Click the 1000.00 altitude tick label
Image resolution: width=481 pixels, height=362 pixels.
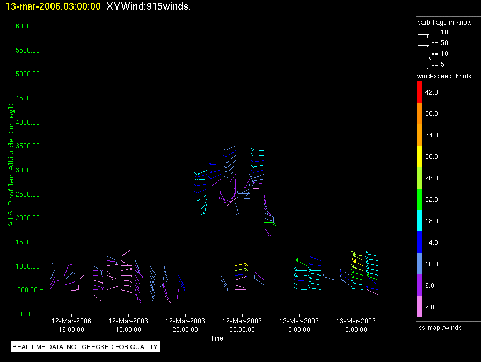click(x=27, y=266)
